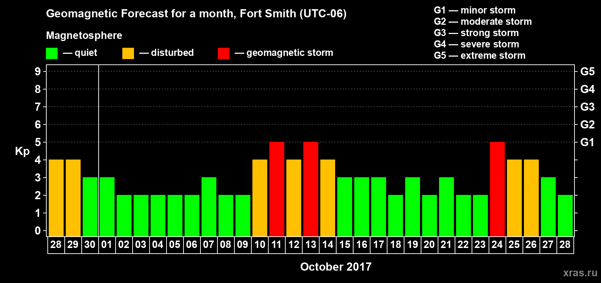Click the date label 03
Viewport: 601px width, 283px height.
click(x=141, y=244)
